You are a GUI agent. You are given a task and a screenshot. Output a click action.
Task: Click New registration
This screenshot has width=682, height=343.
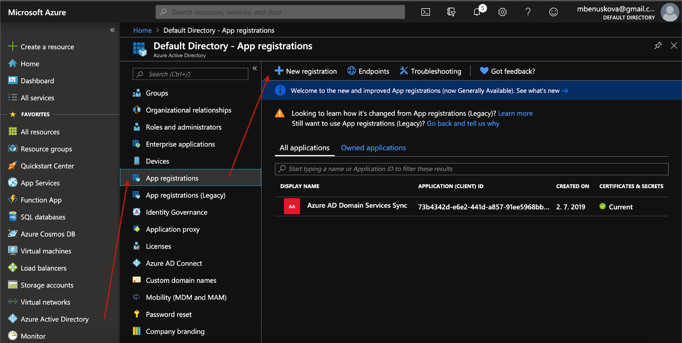click(x=306, y=71)
